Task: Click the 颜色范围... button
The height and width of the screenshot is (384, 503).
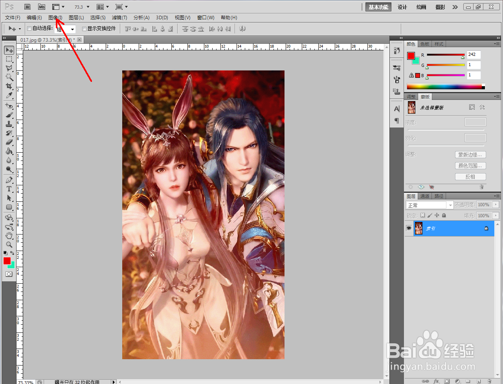Action: pyautogui.click(x=470, y=166)
